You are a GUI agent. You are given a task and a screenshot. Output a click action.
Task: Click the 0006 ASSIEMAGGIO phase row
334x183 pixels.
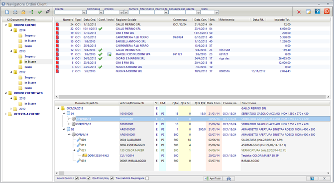tap(193, 145)
